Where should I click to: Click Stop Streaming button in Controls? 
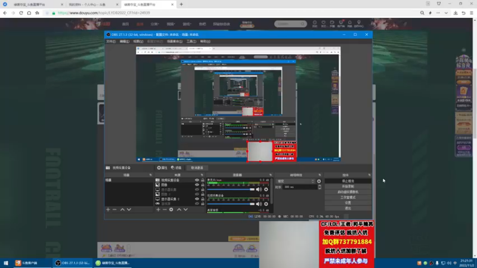click(348, 181)
